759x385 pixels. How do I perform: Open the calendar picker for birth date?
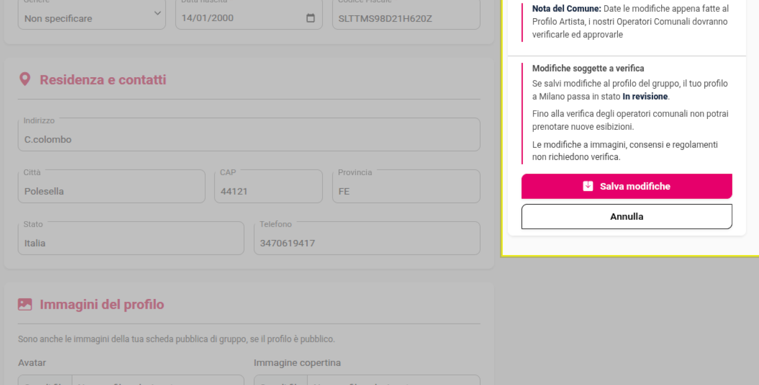click(x=311, y=18)
